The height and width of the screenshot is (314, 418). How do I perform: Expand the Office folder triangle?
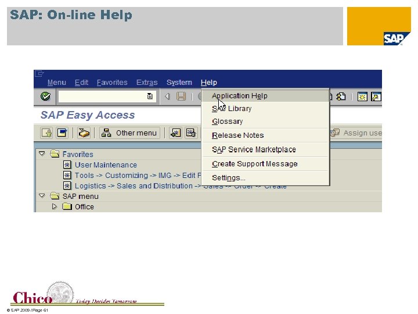[55, 206]
